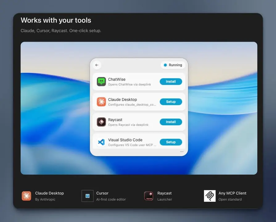
Task: Select the ChatWise row title
Action: pos(117,80)
